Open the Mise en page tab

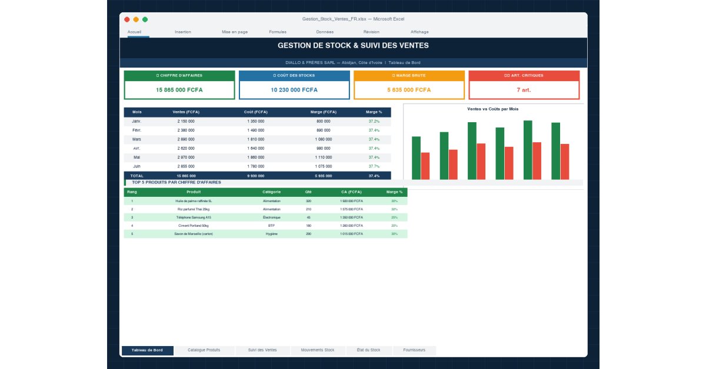coord(235,32)
